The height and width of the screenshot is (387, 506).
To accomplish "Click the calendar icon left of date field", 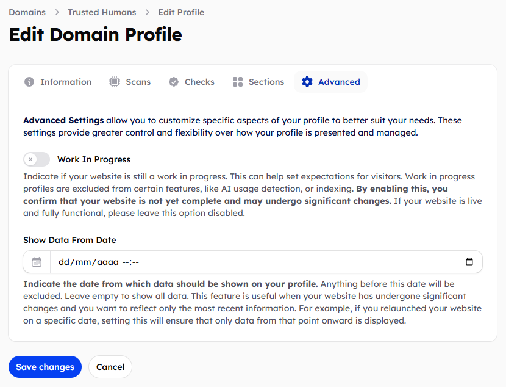I will click(37, 262).
